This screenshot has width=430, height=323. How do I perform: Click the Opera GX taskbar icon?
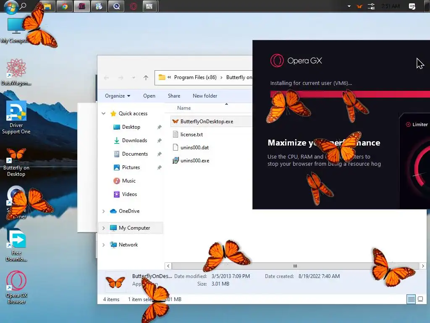[134, 6]
